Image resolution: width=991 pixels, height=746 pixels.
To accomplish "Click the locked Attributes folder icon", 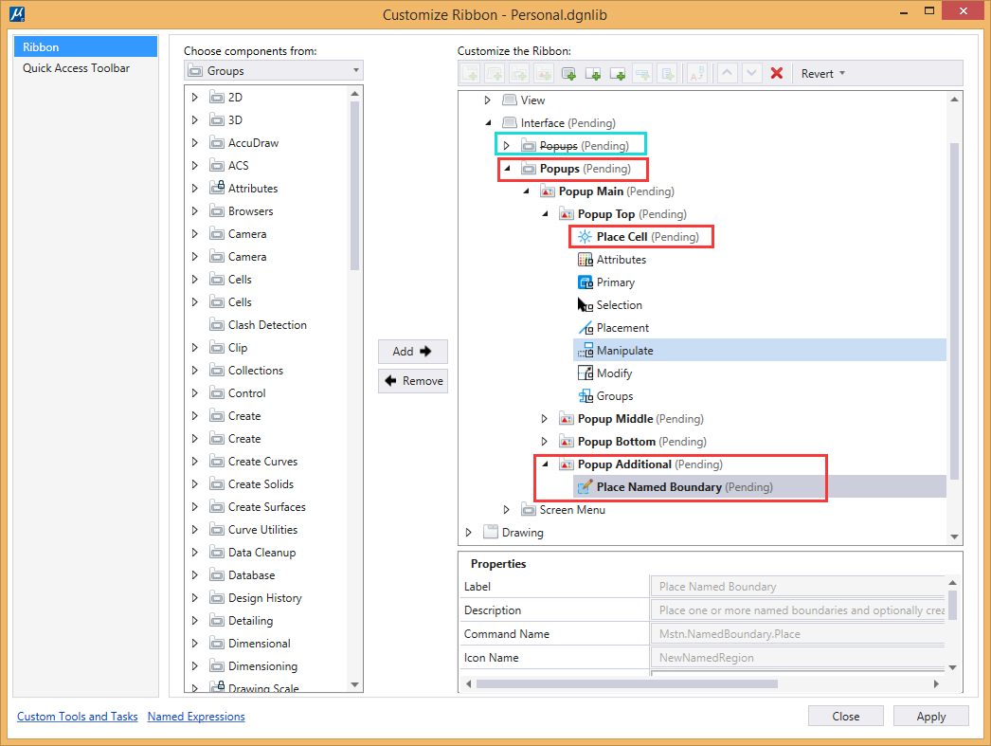I will (x=217, y=188).
